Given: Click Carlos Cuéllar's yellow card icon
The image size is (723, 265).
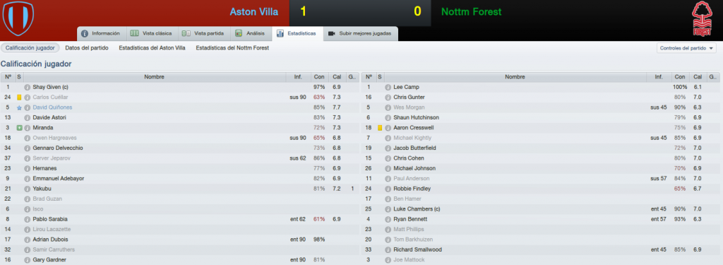Looking at the screenshot, I should pos(19,98).
